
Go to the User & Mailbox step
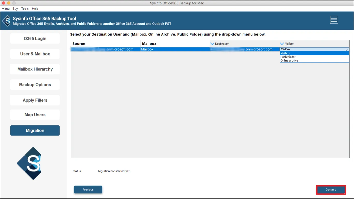click(x=35, y=54)
